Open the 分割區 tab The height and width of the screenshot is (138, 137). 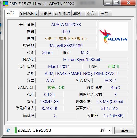coord(46,13)
